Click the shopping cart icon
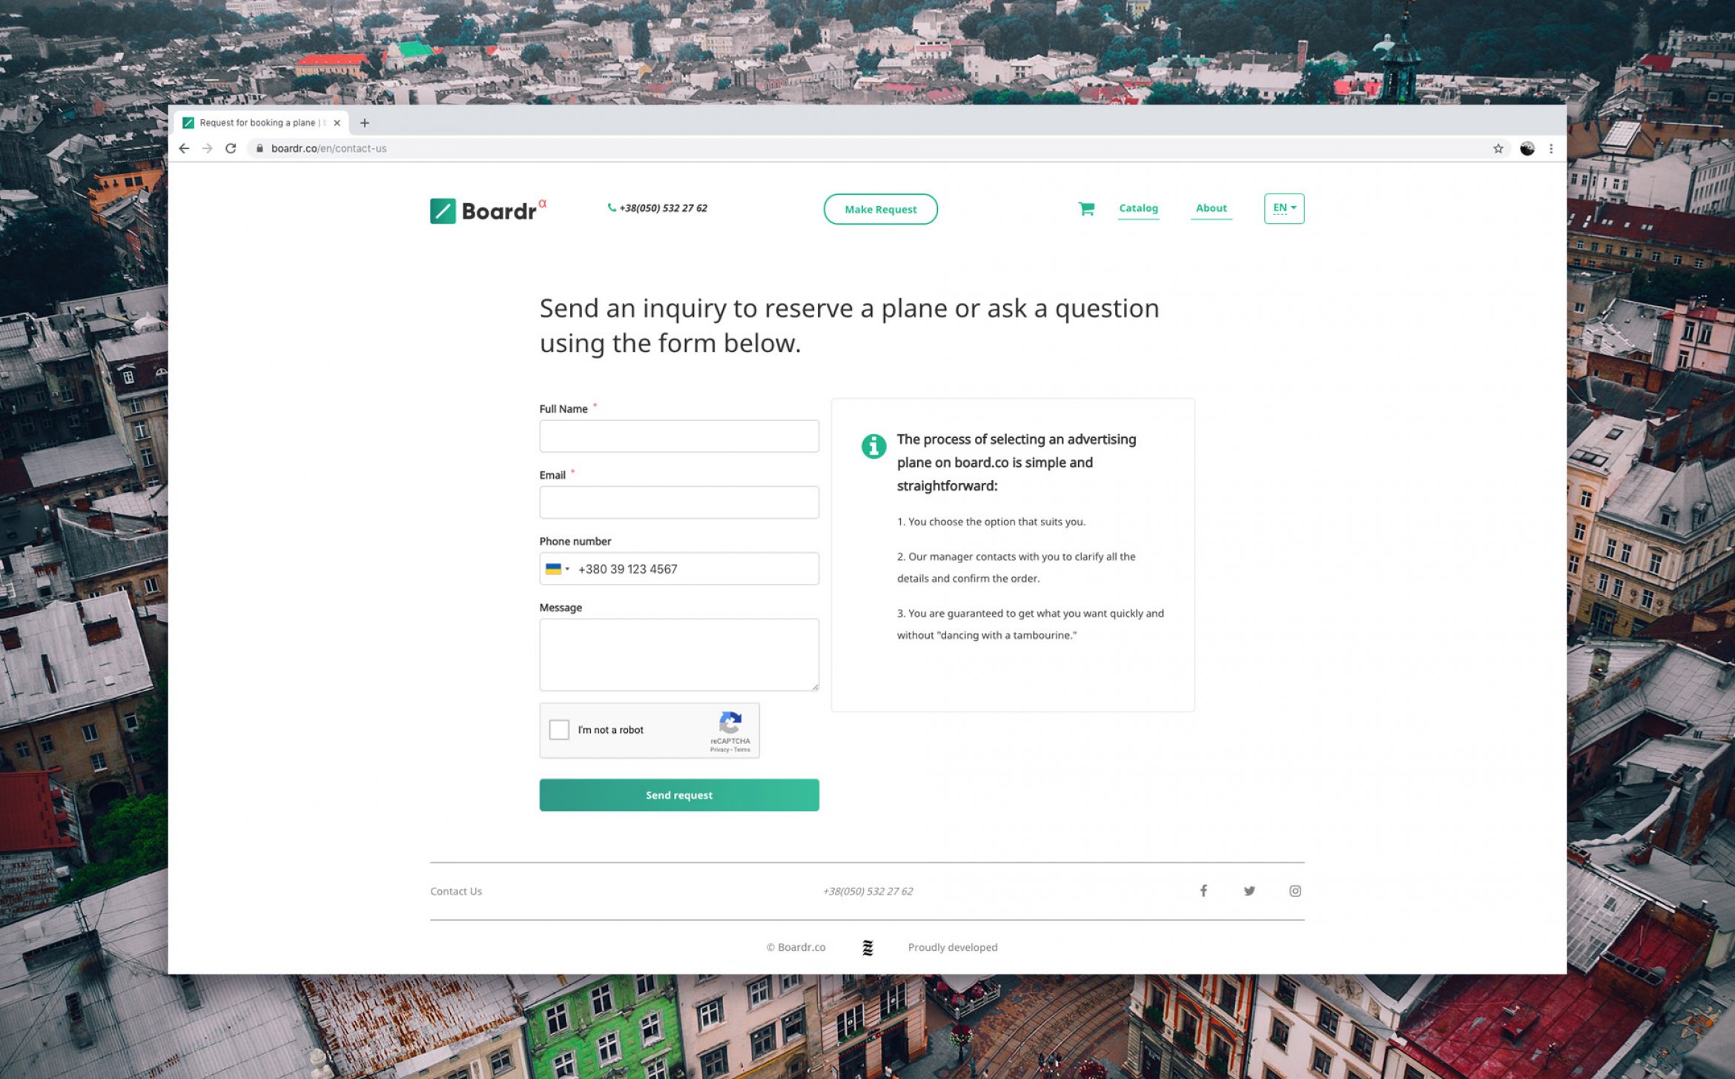 pos(1085,207)
